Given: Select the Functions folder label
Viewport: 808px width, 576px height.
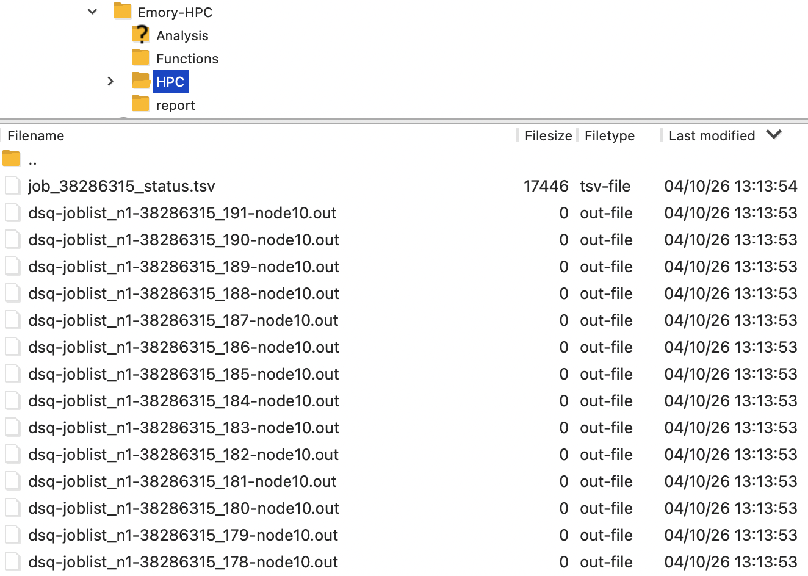Looking at the screenshot, I should pyautogui.click(x=187, y=59).
